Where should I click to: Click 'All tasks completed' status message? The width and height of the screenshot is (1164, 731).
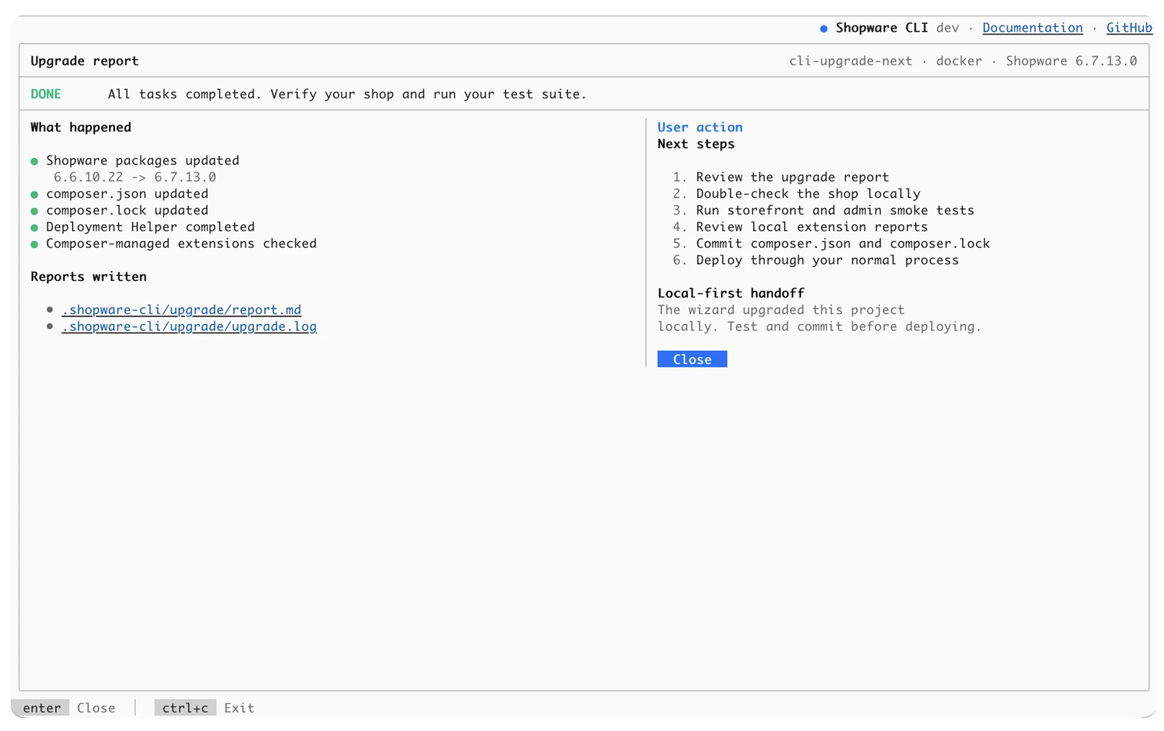tap(347, 94)
